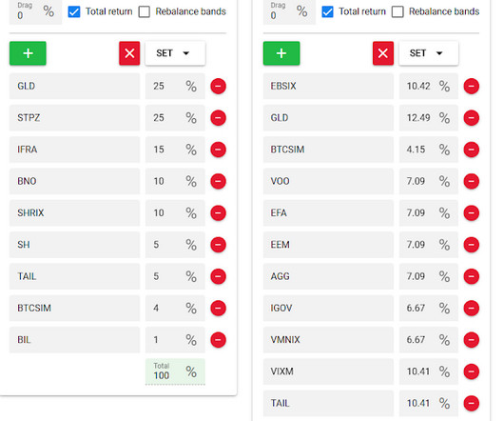Image resolution: width=504 pixels, height=421 pixels.
Task: Click the left Drag percentage field
Action: (x=35, y=12)
